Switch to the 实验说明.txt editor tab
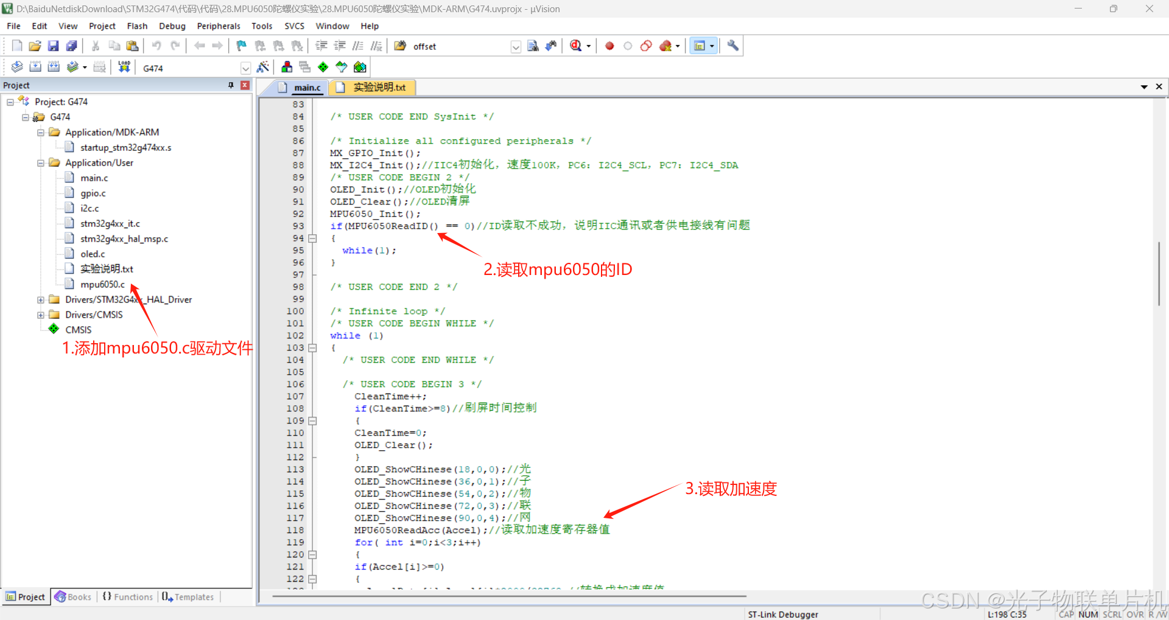Image resolution: width=1169 pixels, height=620 pixels. [373, 88]
